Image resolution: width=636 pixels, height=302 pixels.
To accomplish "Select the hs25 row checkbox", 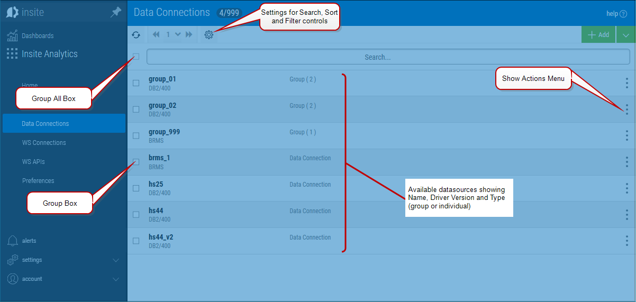I will tap(136, 188).
